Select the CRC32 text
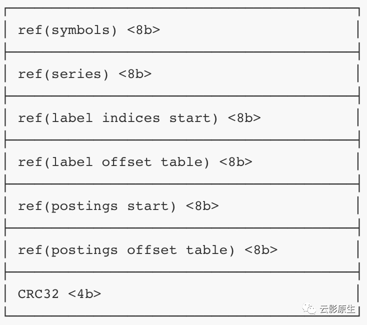 (x=38, y=294)
